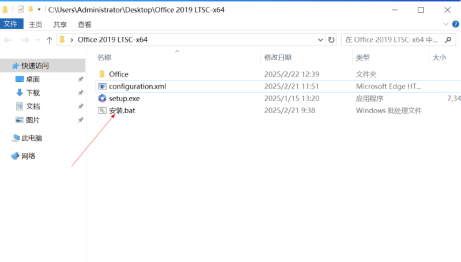The width and height of the screenshot is (461, 262).
Task: Select 快速访问 in the navigation pane
Action: [x=43, y=65]
